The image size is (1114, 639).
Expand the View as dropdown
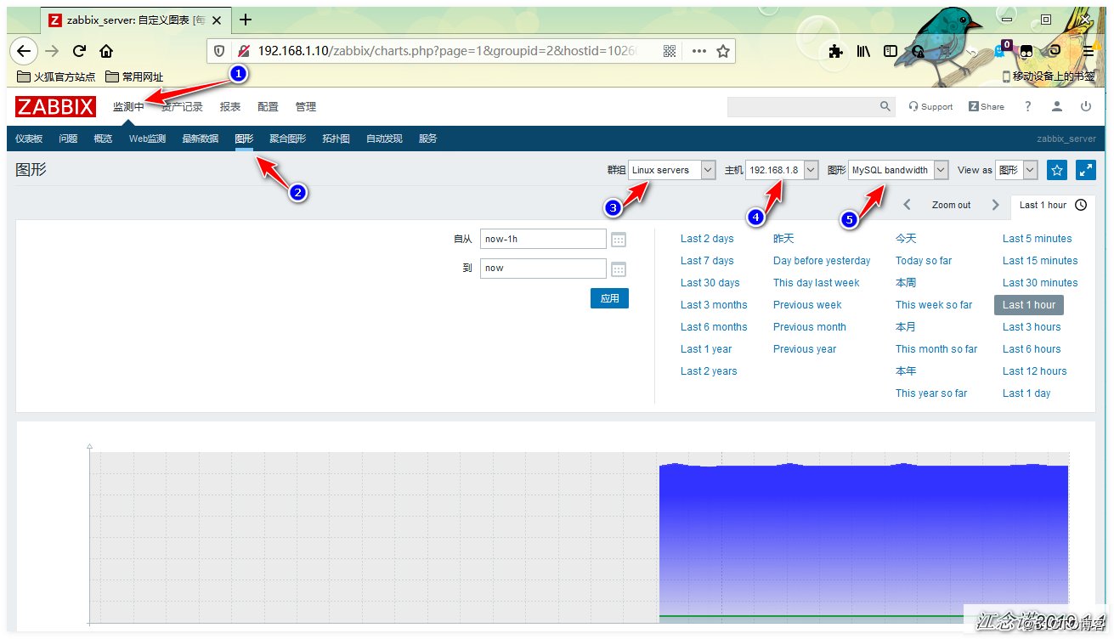1016,170
